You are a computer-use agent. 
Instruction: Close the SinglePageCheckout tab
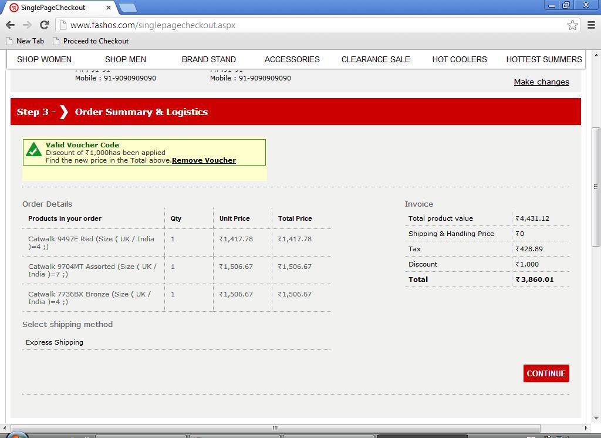pyautogui.click(x=109, y=8)
